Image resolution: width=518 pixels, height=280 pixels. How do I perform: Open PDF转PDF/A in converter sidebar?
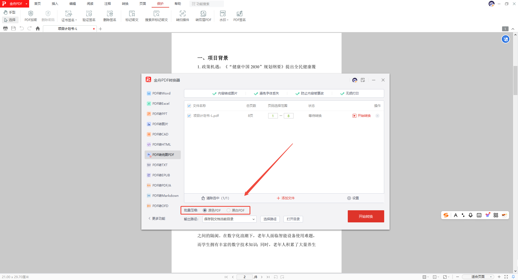pyautogui.click(x=163, y=185)
